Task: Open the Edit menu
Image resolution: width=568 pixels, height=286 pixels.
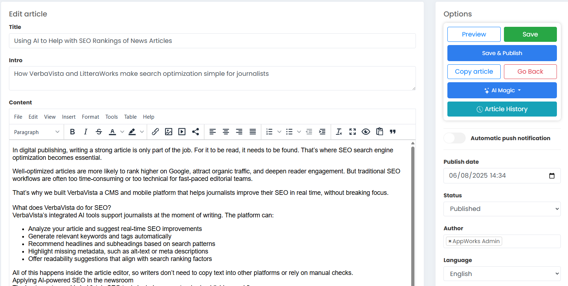Action: (33, 117)
